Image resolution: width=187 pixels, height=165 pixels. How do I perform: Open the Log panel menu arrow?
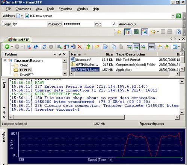pos(4,108)
